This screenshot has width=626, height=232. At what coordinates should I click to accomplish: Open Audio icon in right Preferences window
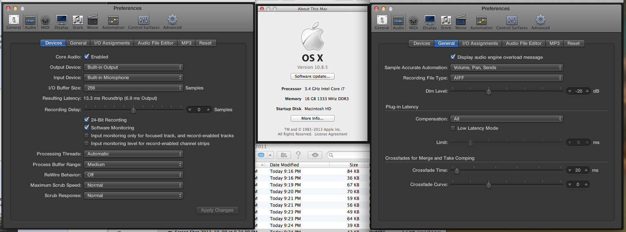point(398,22)
